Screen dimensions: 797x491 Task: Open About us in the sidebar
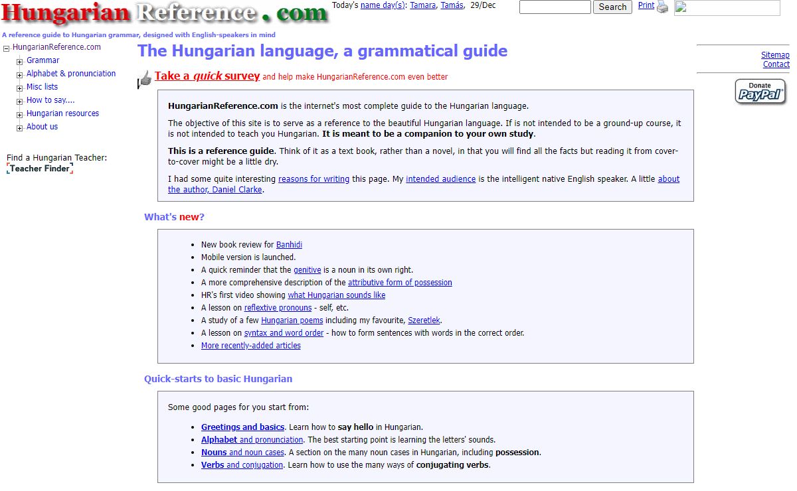[42, 127]
